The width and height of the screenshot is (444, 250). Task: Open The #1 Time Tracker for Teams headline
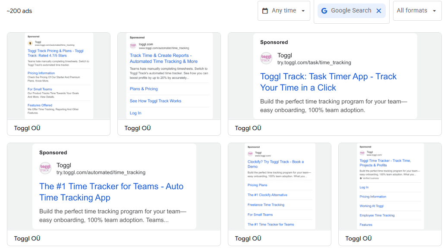111,192
